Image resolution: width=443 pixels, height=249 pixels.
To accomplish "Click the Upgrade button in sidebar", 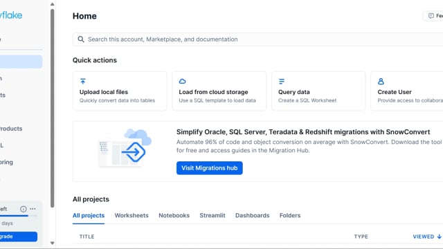I will click(19, 237).
